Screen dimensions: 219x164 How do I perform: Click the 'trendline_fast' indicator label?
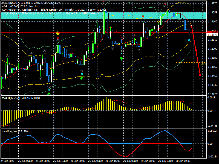[x=15, y=131]
